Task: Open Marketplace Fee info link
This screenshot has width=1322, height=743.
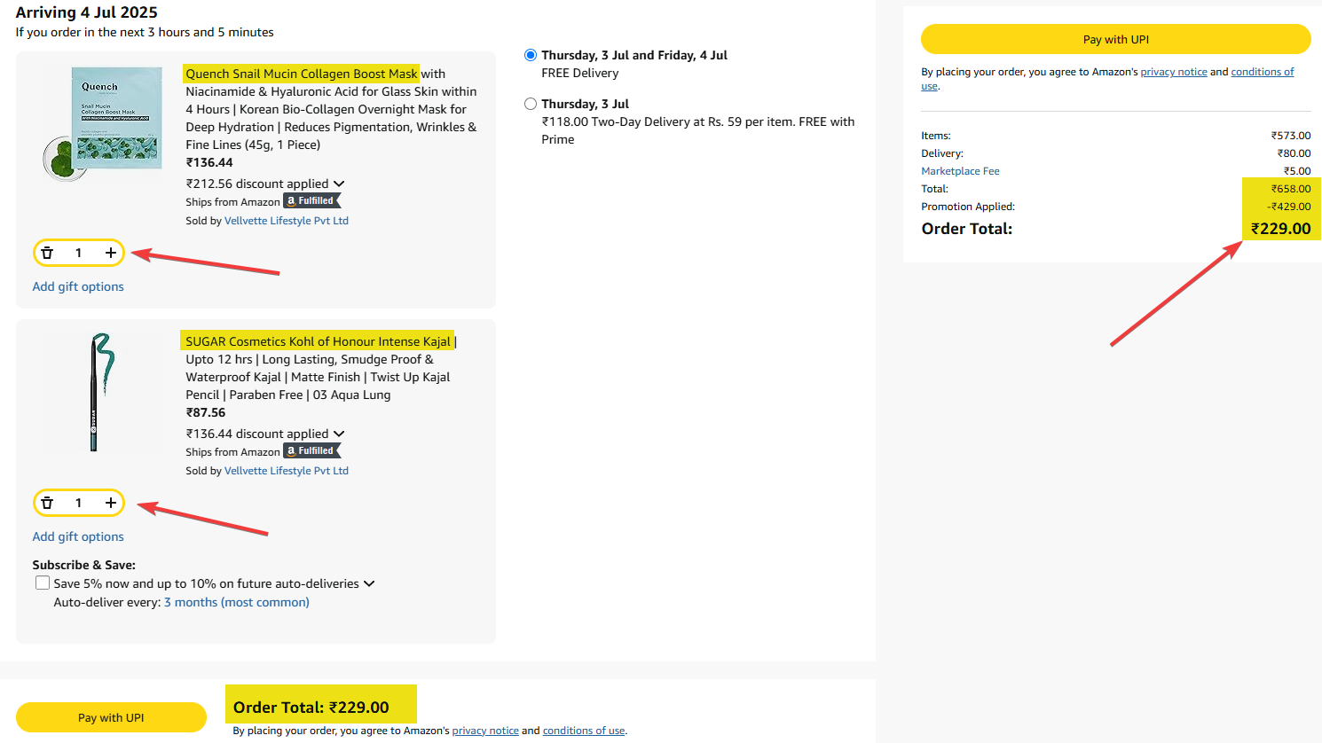Action: click(960, 171)
